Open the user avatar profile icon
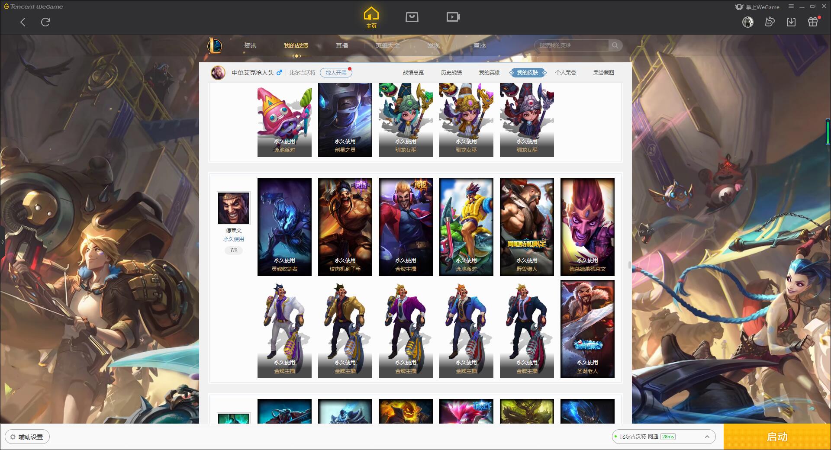 point(747,22)
